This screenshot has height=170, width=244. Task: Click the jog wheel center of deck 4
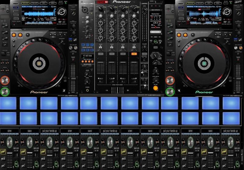click(204, 63)
